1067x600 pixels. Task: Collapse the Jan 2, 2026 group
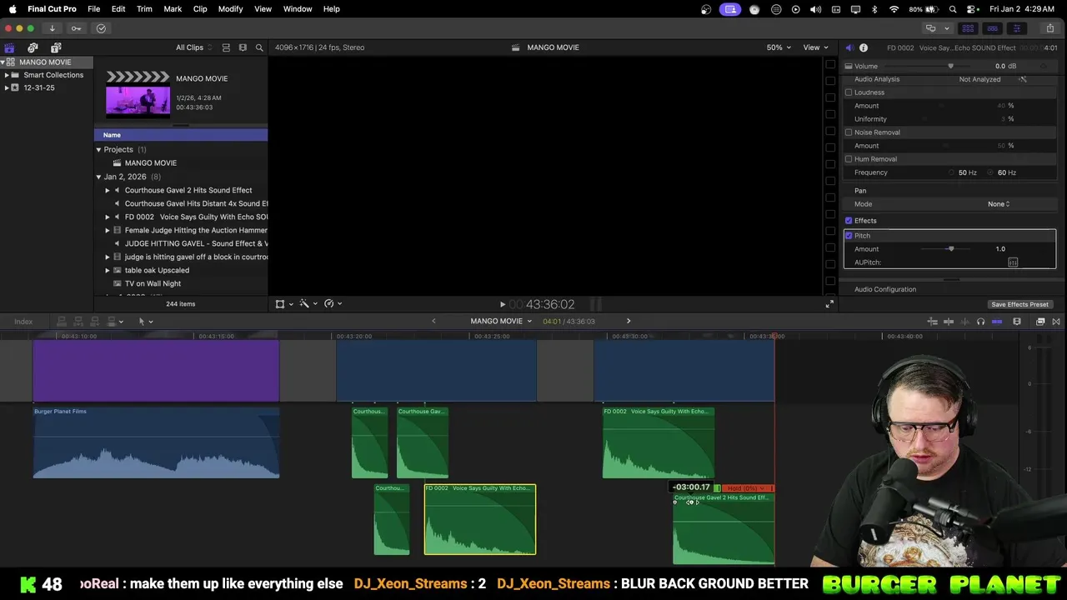pyautogui.click(x=98, y=177)
